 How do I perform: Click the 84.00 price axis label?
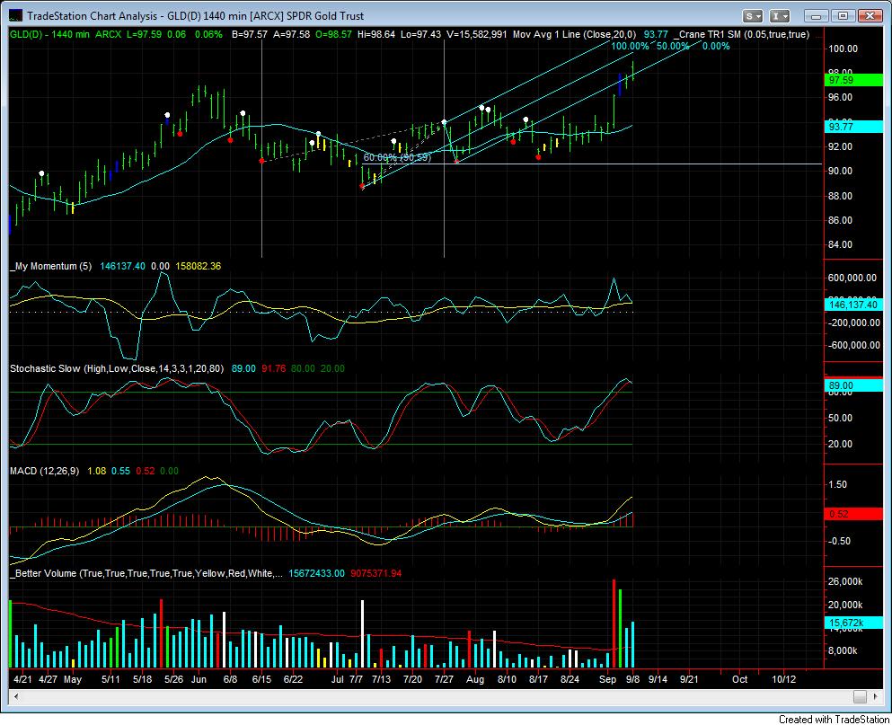[841, 244]
